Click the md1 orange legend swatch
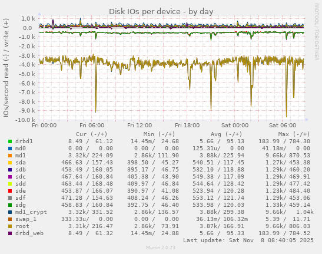This screenshot has height=254, width=322. [x=10, y=156]
